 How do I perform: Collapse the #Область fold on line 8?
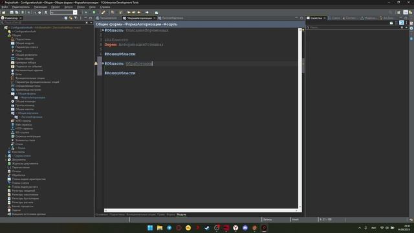pyautogui.click(x=103, y=63)
